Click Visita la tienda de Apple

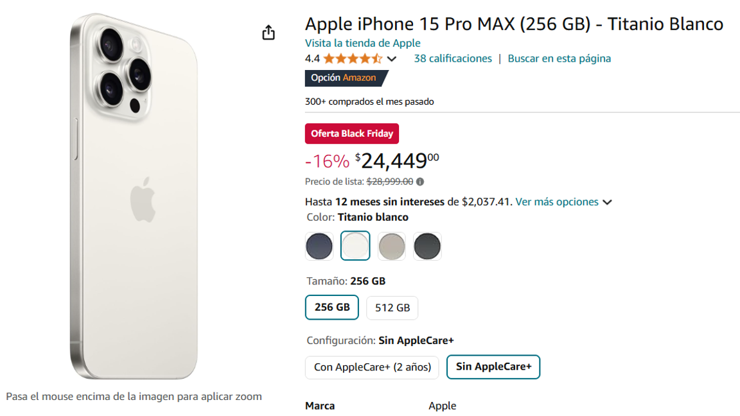tap(362, 42)
